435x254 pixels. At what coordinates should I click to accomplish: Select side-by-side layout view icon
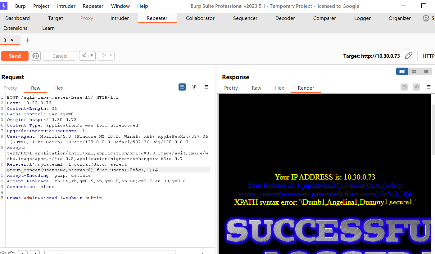pos(402,71)
